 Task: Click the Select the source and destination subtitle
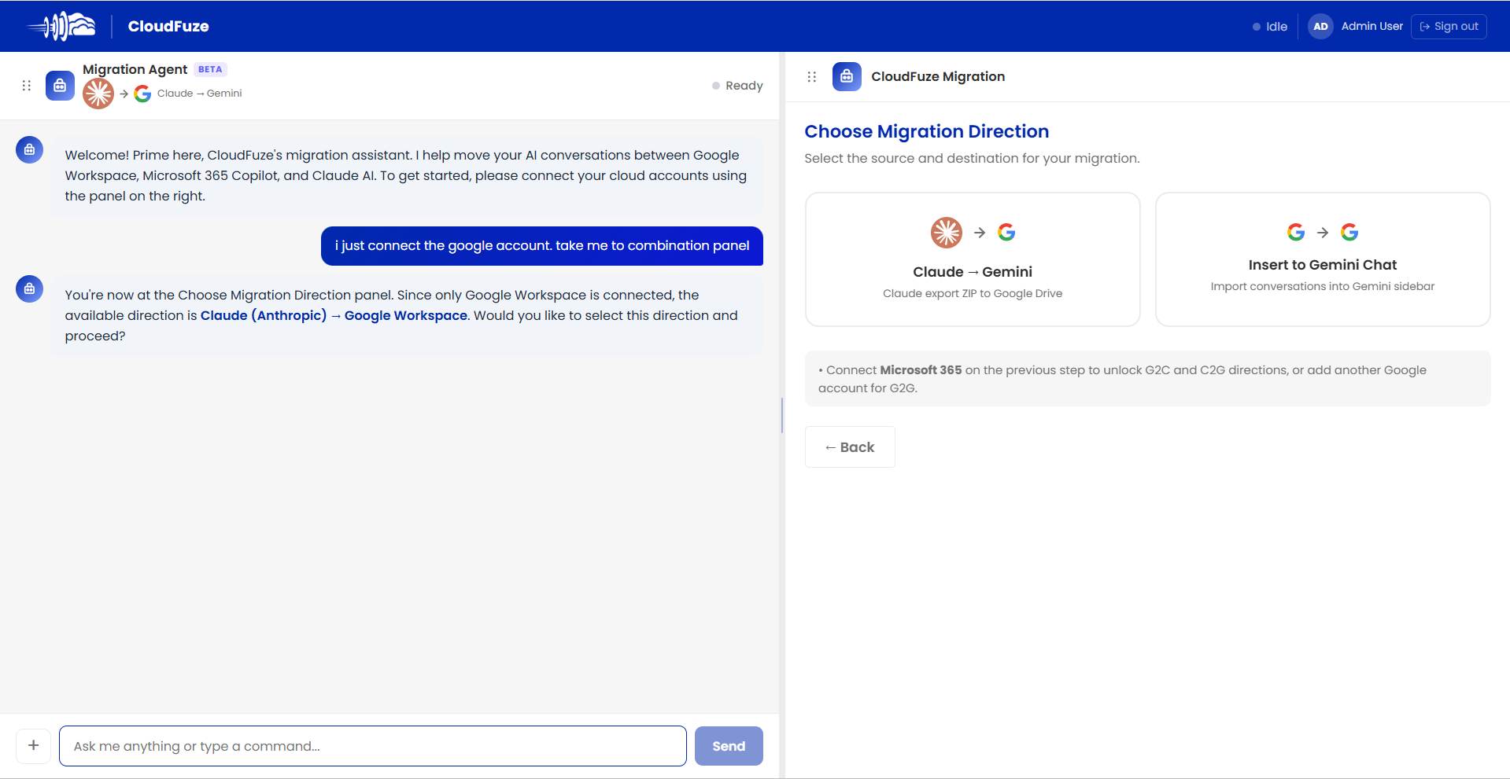click(972, 159)
